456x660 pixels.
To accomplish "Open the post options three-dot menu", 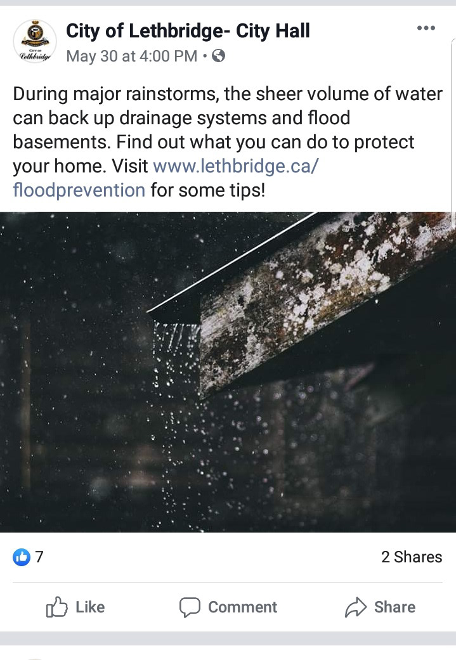I will click(426, 28).
